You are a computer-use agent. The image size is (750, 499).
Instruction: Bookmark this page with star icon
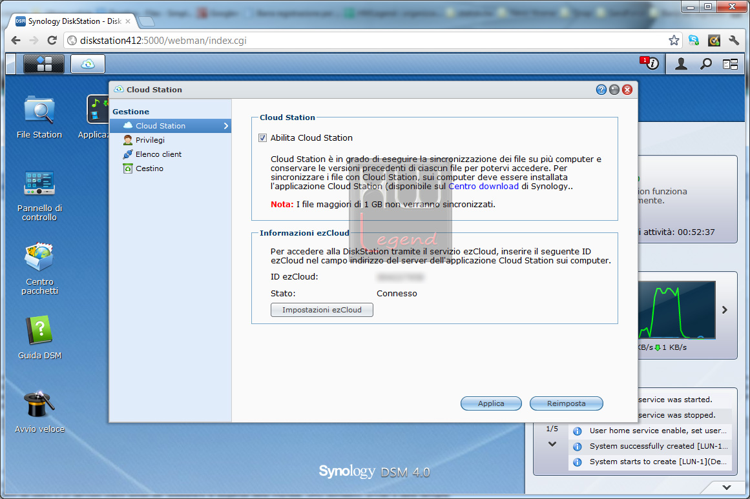pyautogui.click(x=674, y=41)
